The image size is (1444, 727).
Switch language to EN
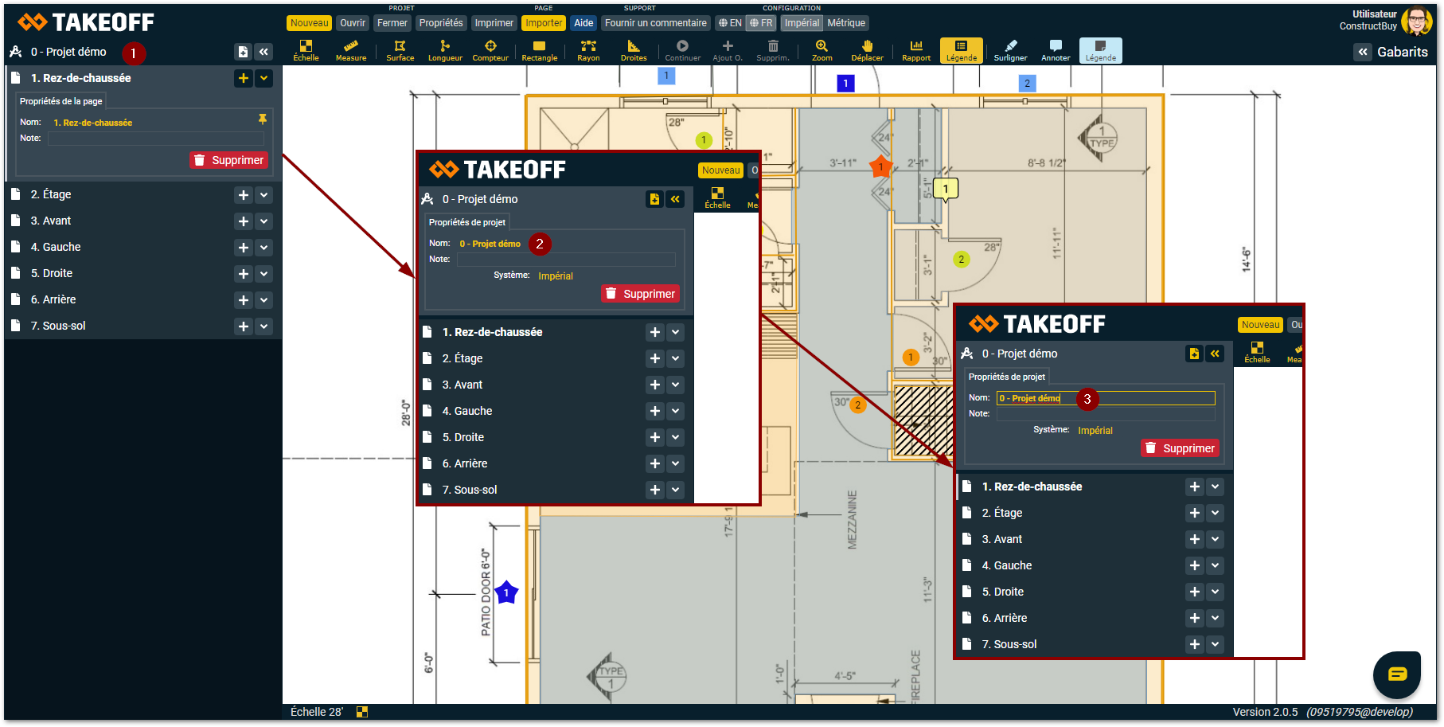tap(729, 23)
